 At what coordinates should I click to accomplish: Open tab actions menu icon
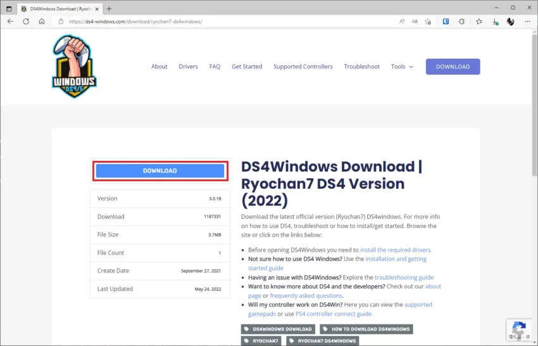click(9, 9)
